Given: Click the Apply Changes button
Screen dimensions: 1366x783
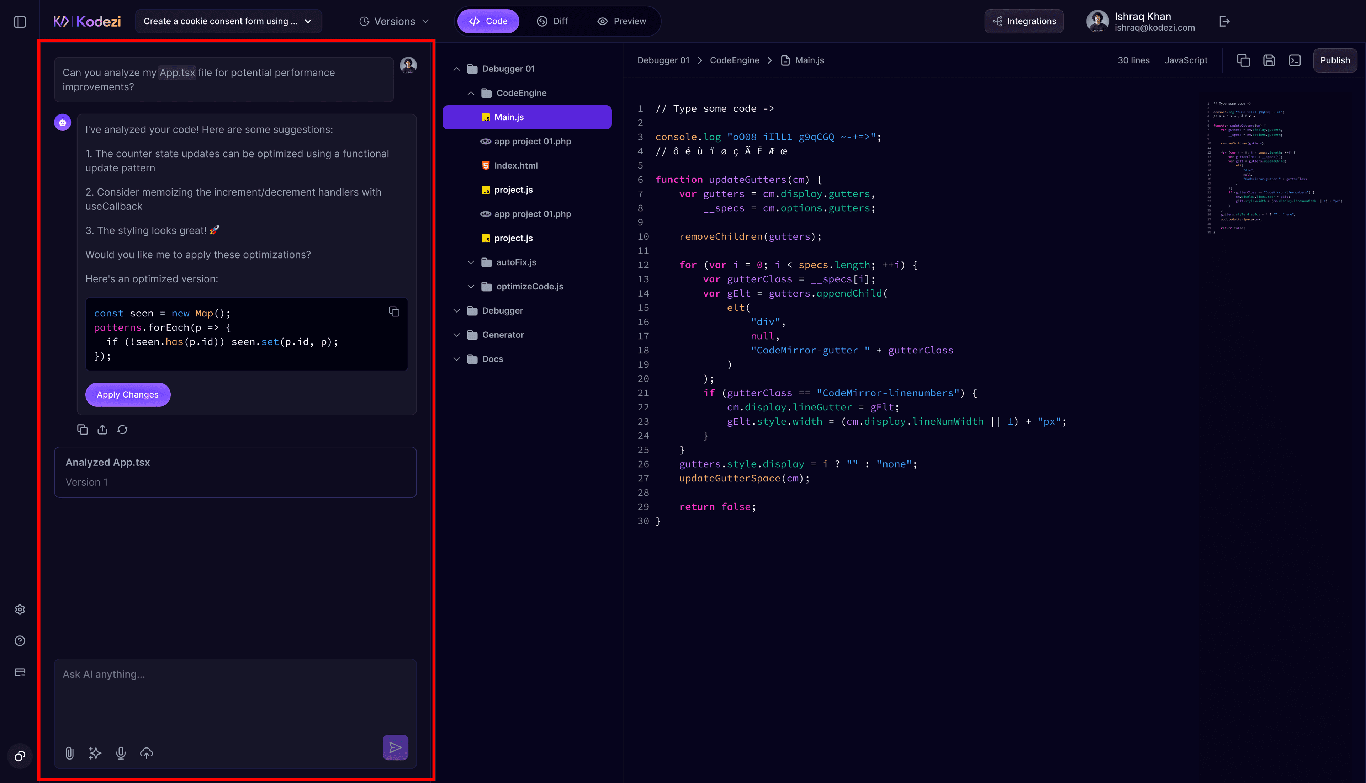Looking at the screenshot, I should 127,394.
